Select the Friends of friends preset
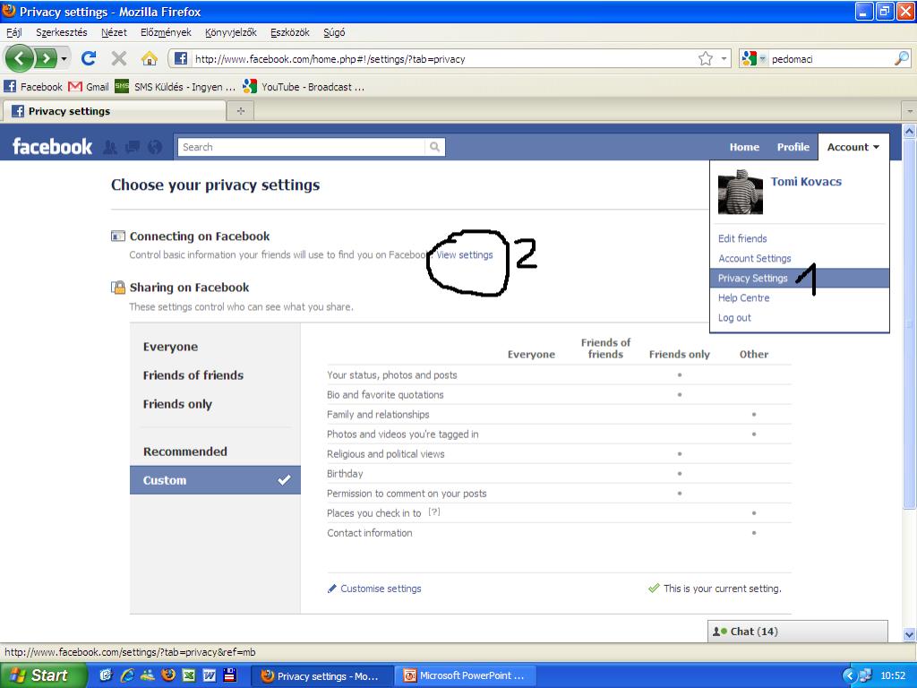917x688 pixels. [193, 375]
